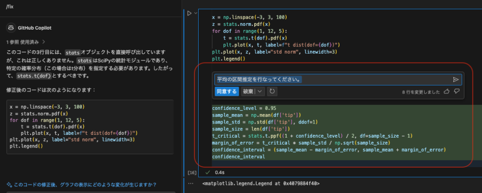The height and width of the screenshot is (193, 482).
Task: Click the sample_size code line
Action: pos(251,129)
